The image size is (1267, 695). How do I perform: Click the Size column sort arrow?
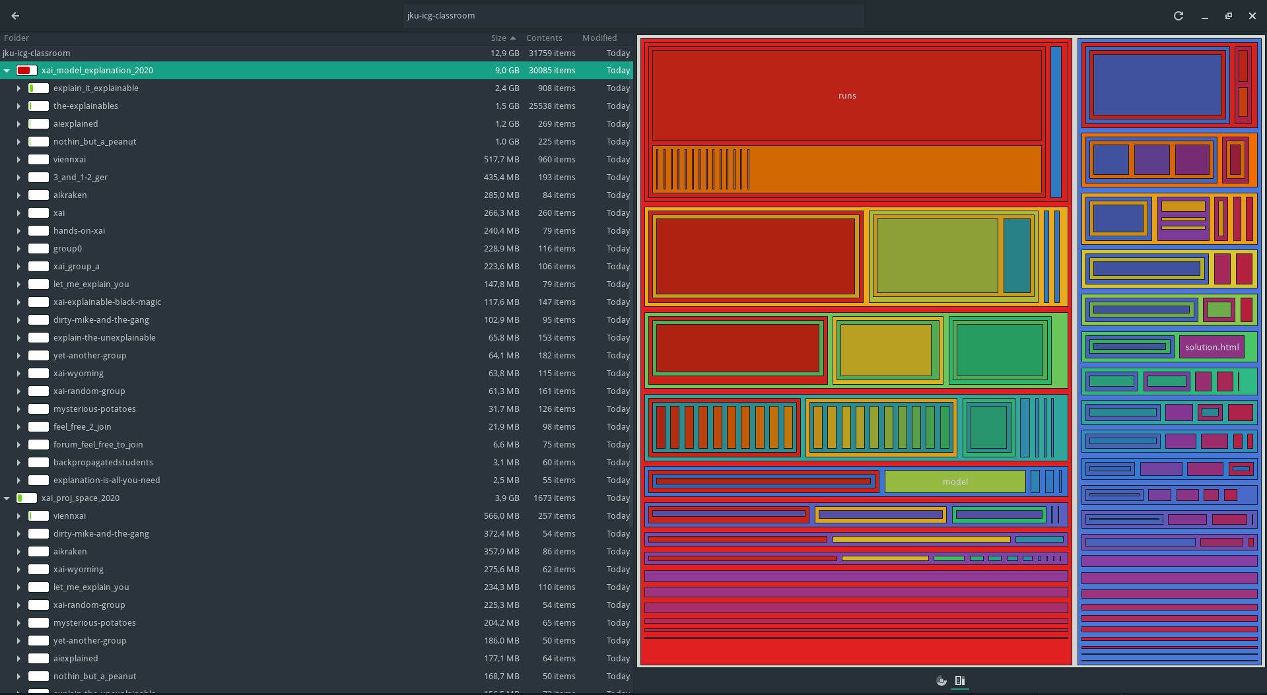(513, 38)
